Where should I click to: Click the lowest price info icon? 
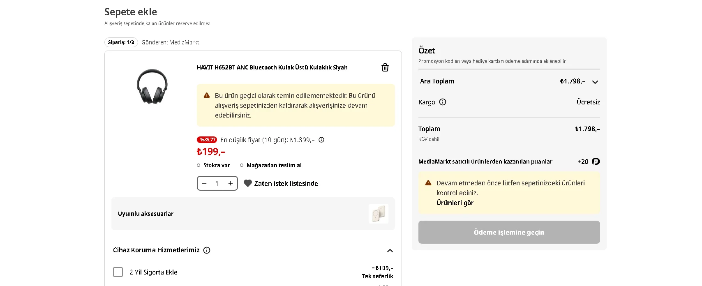coord(321,140)
